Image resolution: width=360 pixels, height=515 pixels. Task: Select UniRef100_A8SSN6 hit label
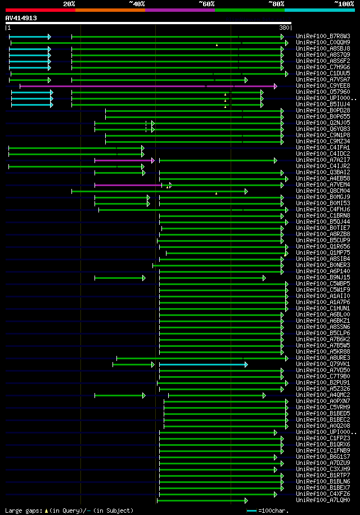pyautogui.click(x=323, y=327)
